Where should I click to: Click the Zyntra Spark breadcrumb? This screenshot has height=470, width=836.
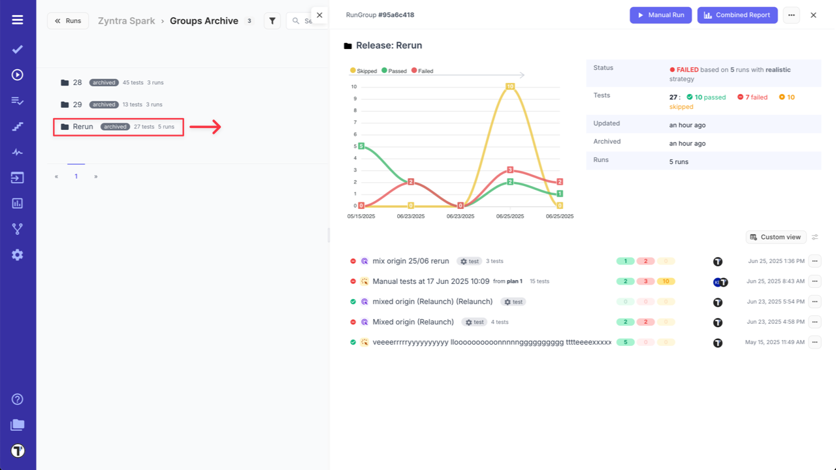click(x=126, y=20)
